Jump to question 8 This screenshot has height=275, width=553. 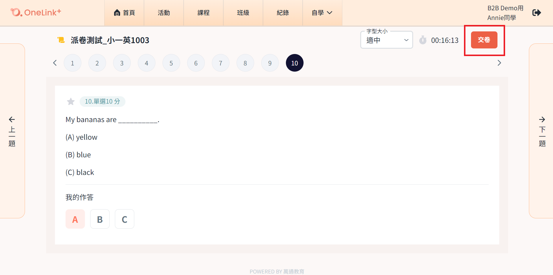(x=245, y=63)
